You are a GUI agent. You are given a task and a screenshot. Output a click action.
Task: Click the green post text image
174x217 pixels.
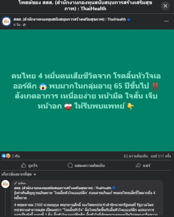[87, 90]
